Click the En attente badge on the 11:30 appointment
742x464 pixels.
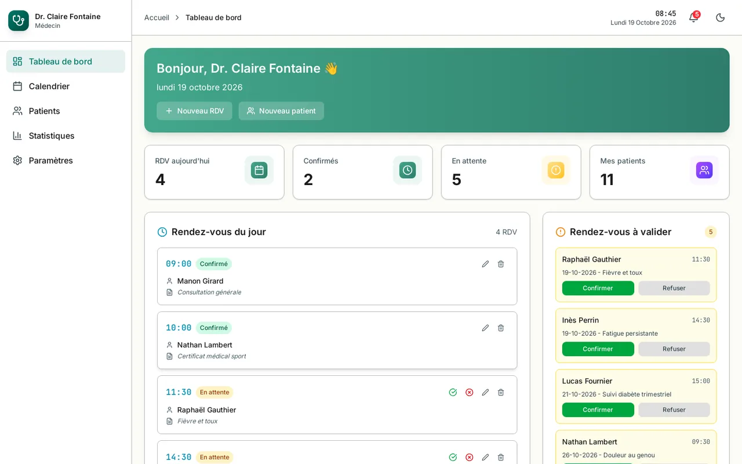(x=214, y=392)
